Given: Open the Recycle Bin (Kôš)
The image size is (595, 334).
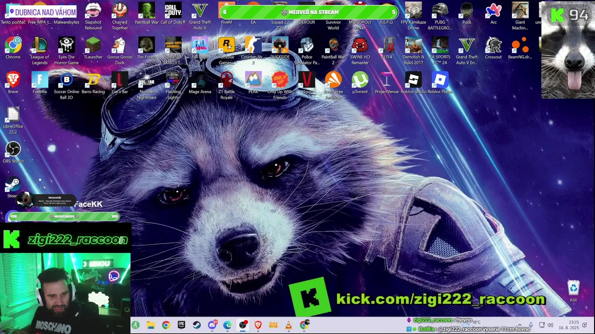Looking at the screenshot, I should [x=574, y=291].
